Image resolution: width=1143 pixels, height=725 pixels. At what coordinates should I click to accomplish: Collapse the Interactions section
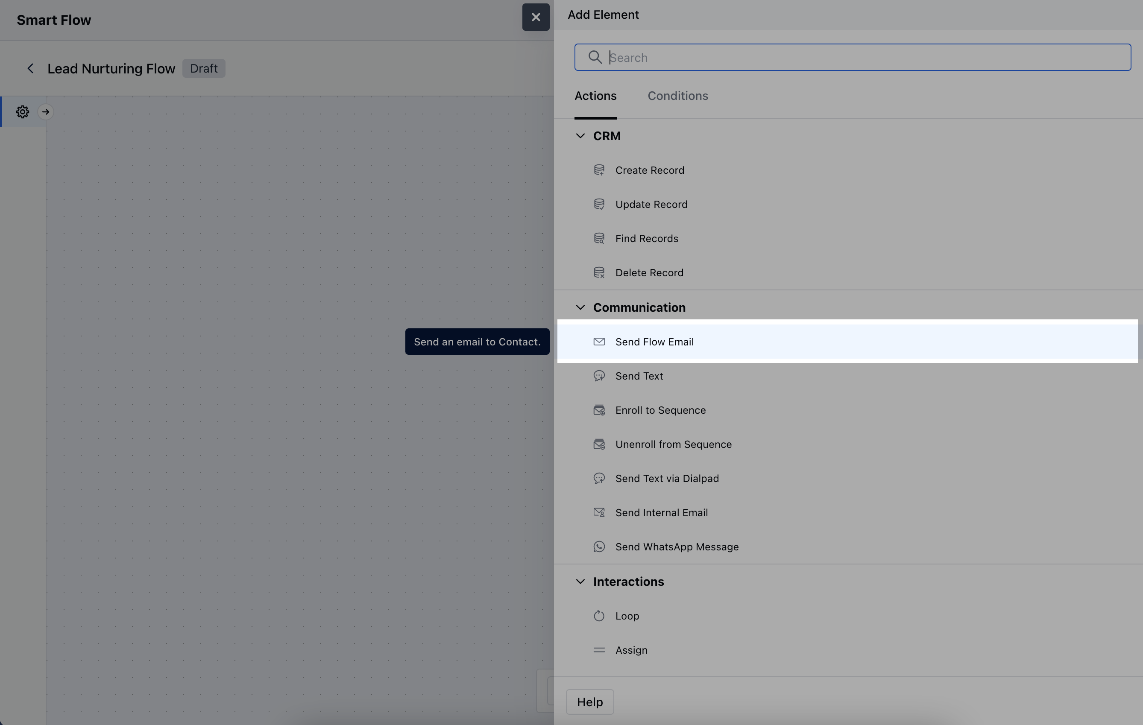[580, 582]
